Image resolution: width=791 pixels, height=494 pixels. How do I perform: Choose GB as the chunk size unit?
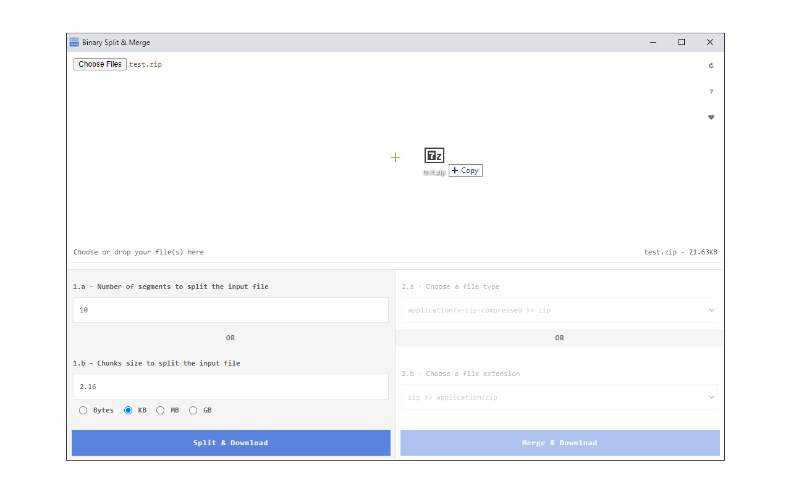point(193,410)
